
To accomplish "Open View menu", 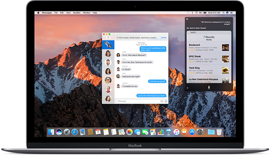I will point(69,13).
